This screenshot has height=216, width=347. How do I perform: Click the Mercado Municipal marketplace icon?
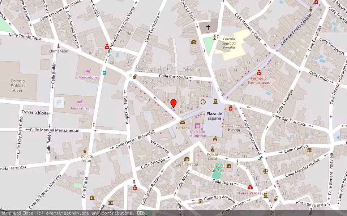click(x=198, y=126)
